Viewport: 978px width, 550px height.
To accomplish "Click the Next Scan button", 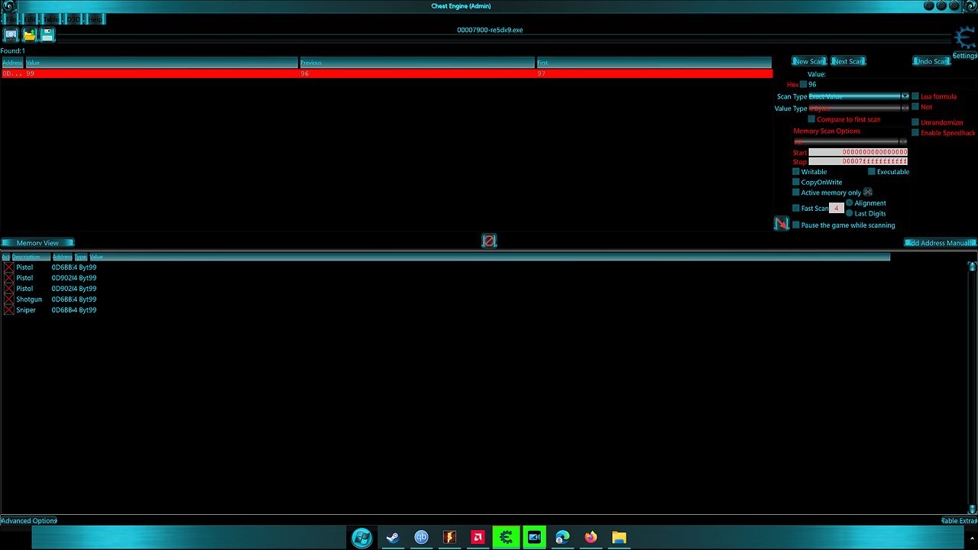I will point(848,61).
